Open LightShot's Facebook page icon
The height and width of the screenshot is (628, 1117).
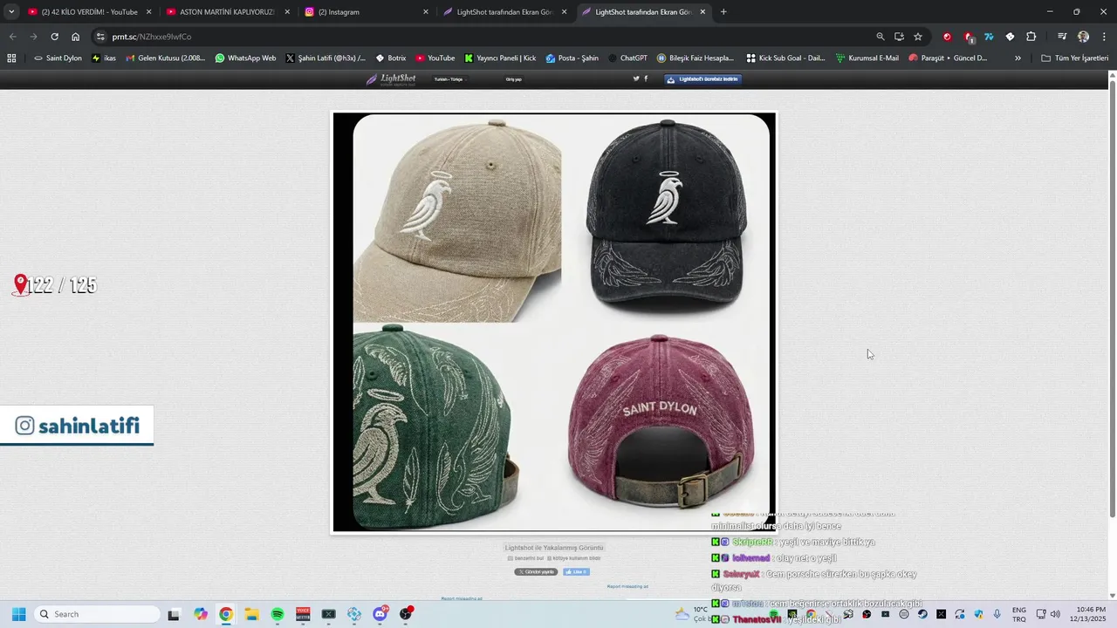(646, 78)
